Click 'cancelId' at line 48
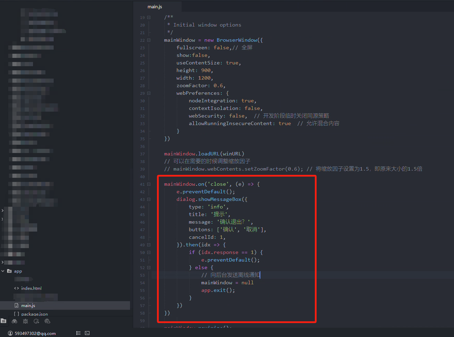This screenshot has width=454, height=337. pyautogui.click(x=201, y=237)
